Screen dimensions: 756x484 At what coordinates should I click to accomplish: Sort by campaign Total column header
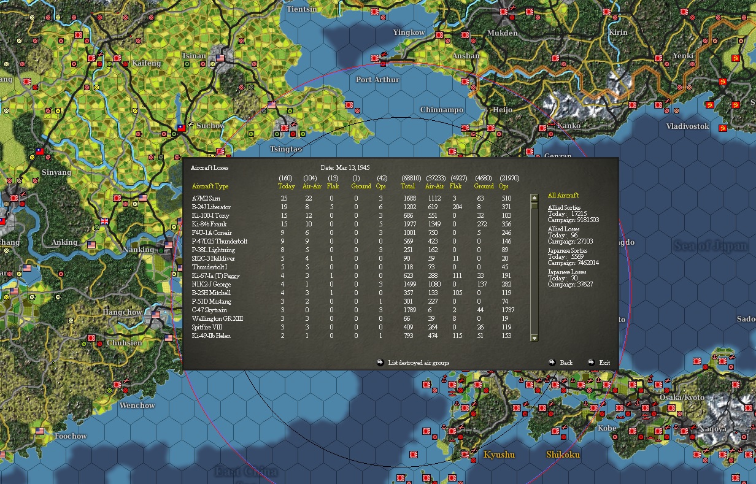click(x=409, y=186)
